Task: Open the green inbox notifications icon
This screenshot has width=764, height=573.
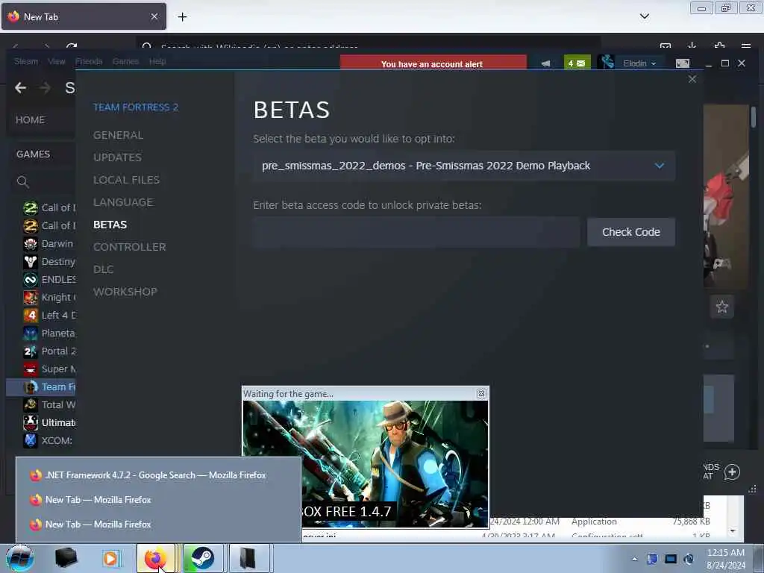Action: coord(577,63)
